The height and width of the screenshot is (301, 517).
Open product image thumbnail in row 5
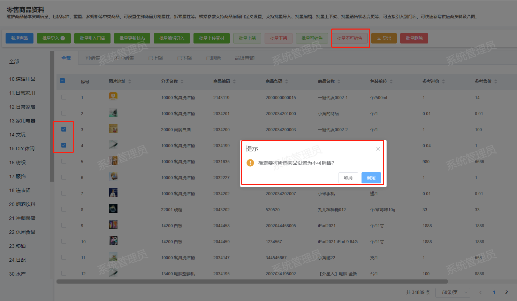113,160
